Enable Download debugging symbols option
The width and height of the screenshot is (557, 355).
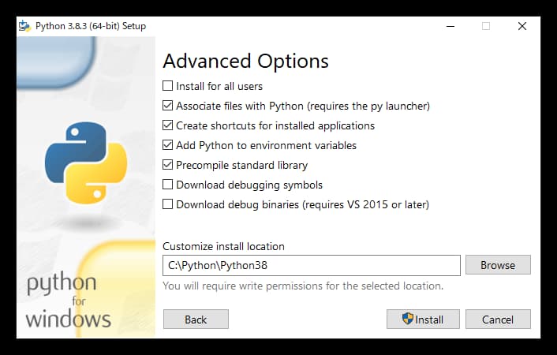click(x=168, y=185)
